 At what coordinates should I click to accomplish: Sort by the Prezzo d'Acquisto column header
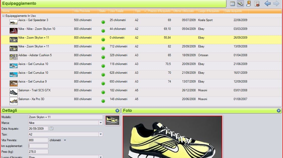tap(159, 11)
